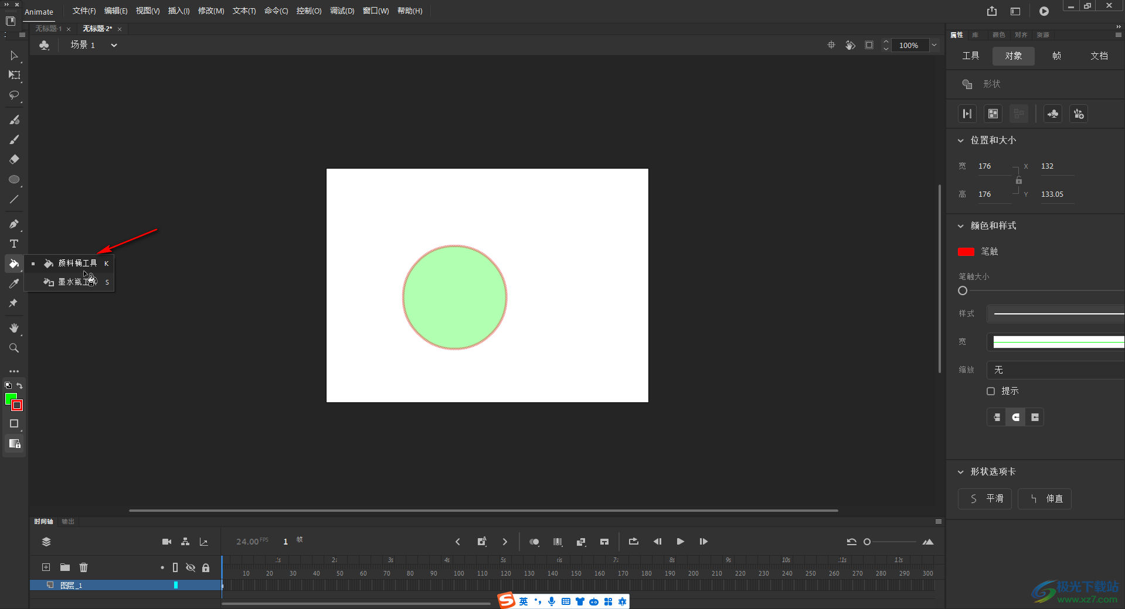Select the Oval shape tool
The image size is (1125, 609).
14,179
